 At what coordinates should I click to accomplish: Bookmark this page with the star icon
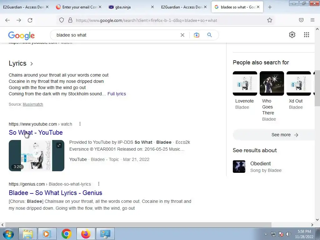pyautogui.click(x=270, y=20)
